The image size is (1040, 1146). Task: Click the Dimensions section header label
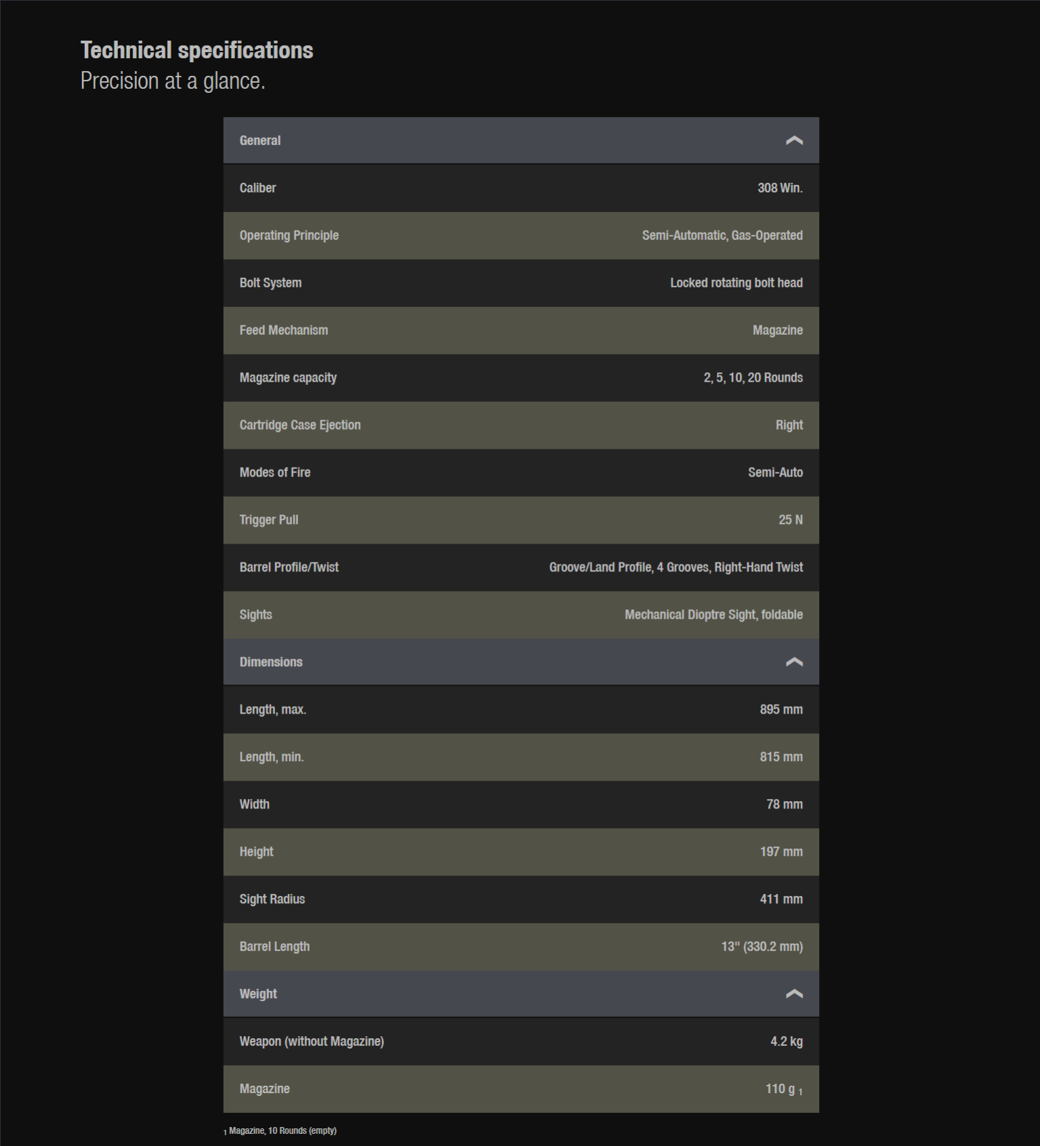270,662
